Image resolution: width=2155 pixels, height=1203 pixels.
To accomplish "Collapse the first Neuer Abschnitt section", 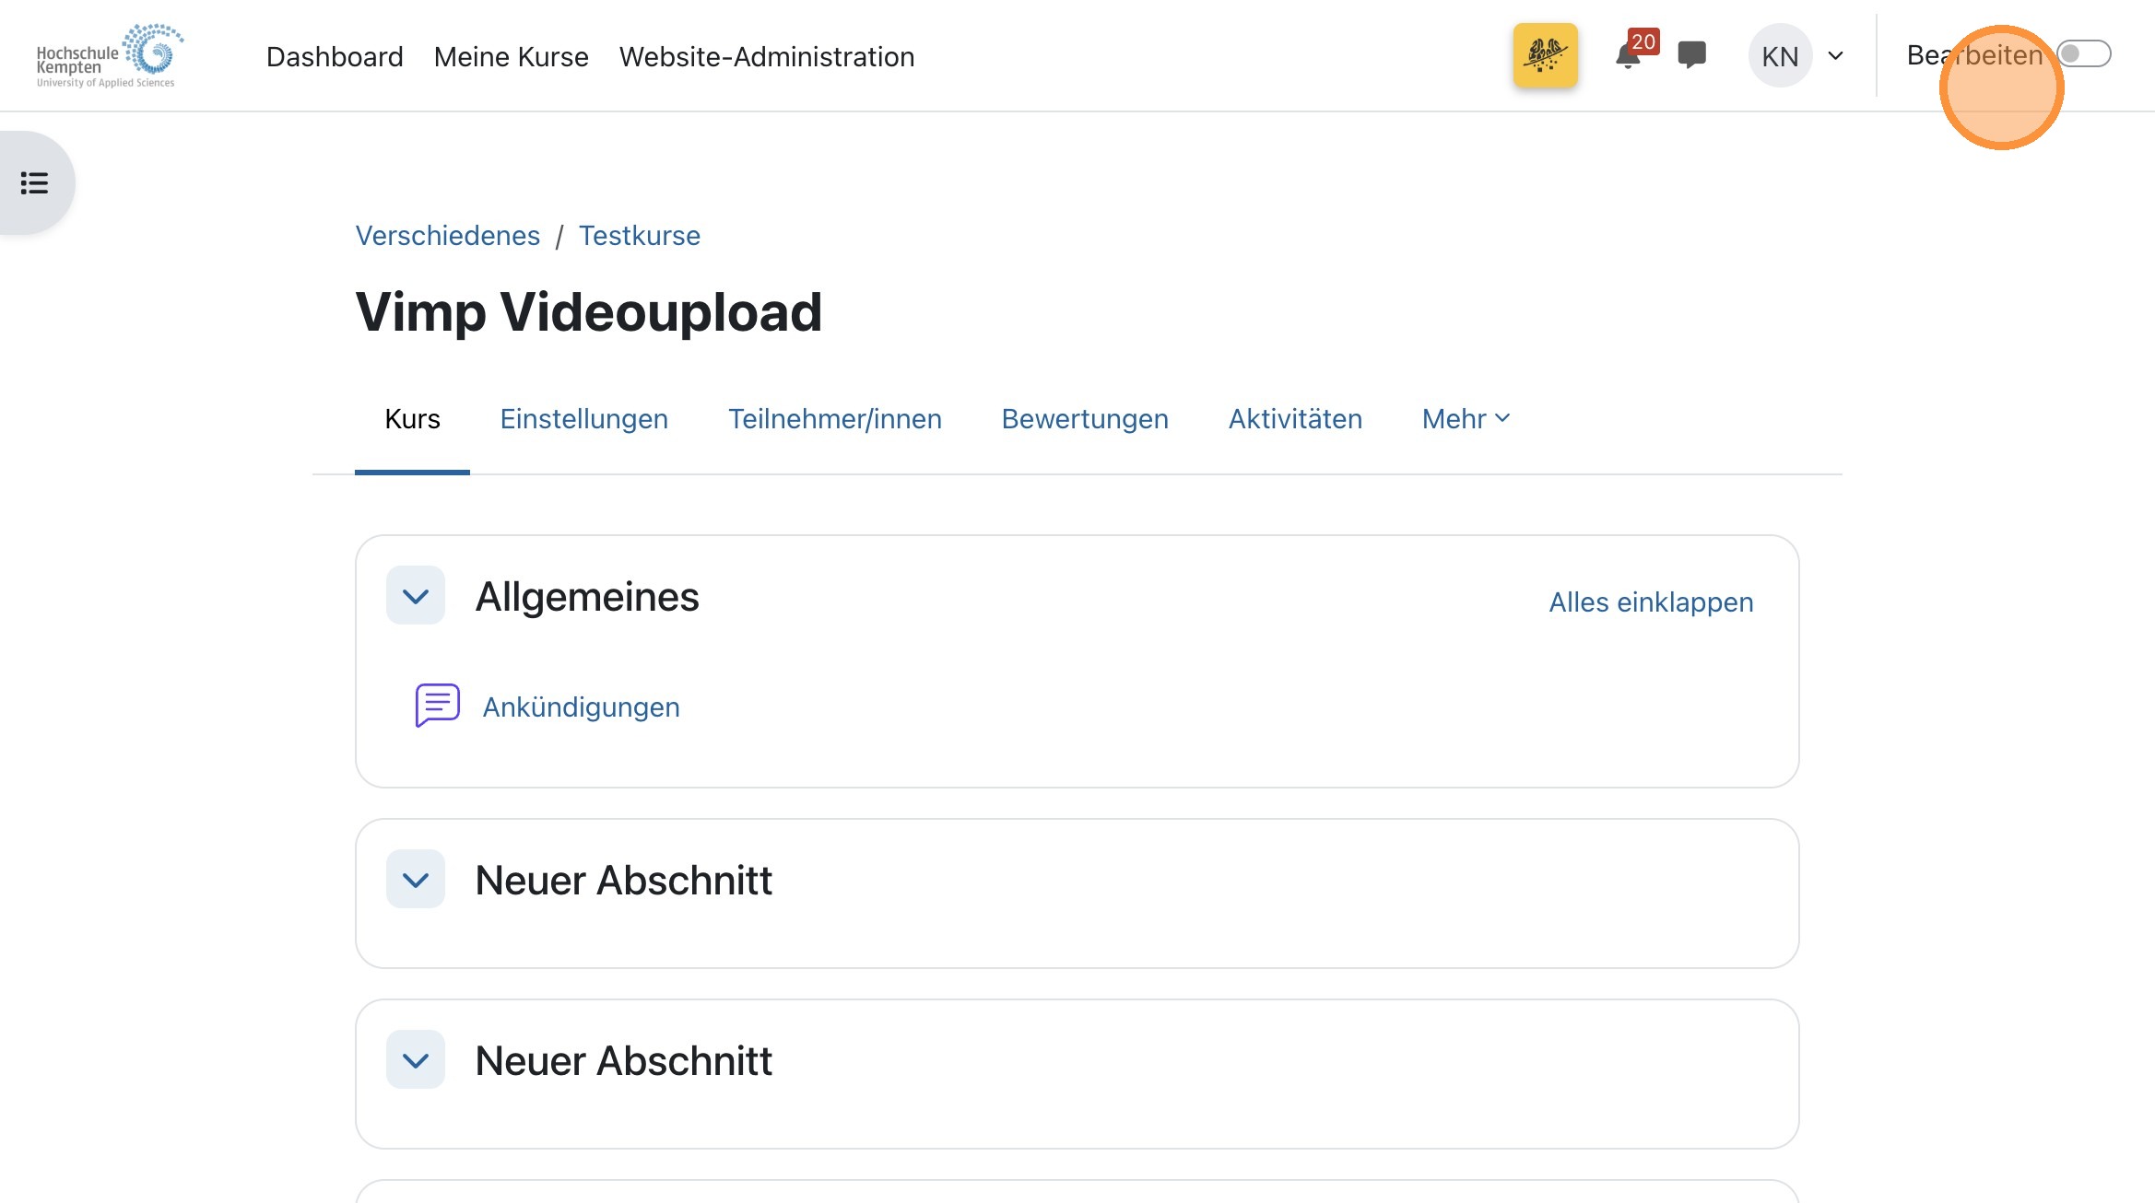I will pyautogui.click(x=415, y=879).
